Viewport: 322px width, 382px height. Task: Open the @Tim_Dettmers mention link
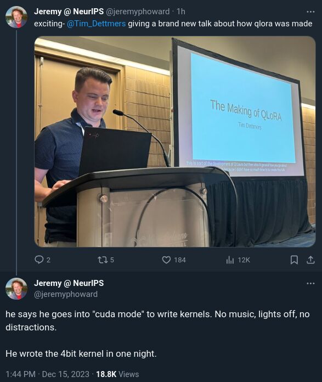pyautogui.click(x=96, y=24)
